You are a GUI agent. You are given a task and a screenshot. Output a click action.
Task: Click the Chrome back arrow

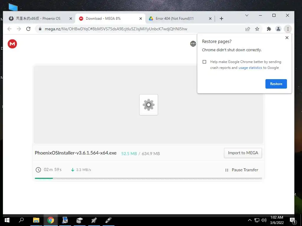pyautogui.click(x=9, y=29)
